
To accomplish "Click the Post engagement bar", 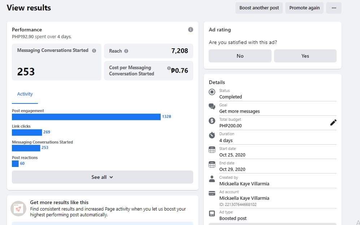I will click(86, 117).
